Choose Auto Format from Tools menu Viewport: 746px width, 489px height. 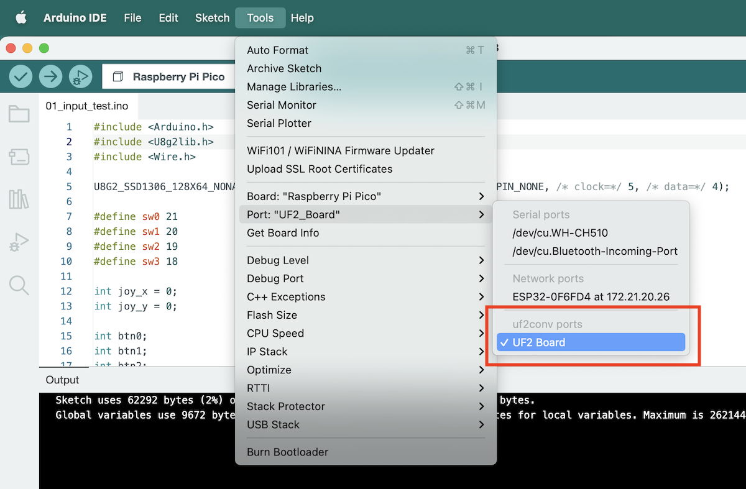click(366, 50)
